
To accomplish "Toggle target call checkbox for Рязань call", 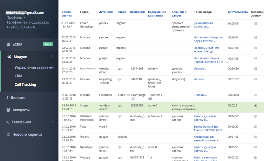I will (255, 137).
